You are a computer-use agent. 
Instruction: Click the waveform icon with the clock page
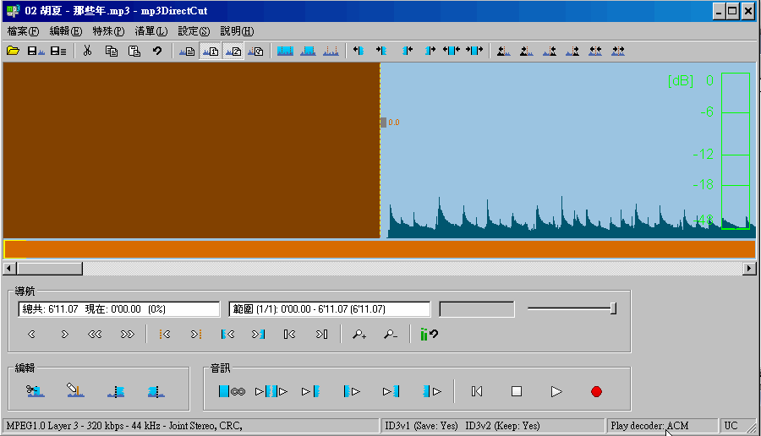click(255, 51)
